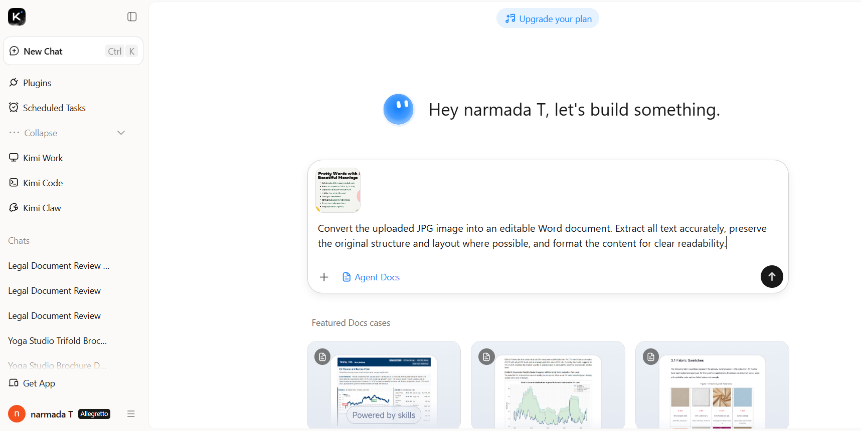This screenshot has width=861, height=431.
Task: Open Kimi Work
Action: [43, 158]
